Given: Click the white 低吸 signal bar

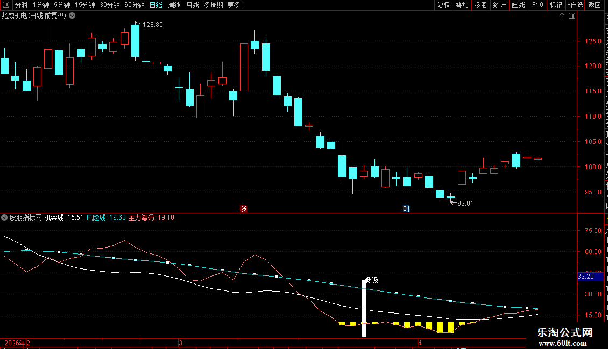Looking at the screenshot, I should point(364,308).
